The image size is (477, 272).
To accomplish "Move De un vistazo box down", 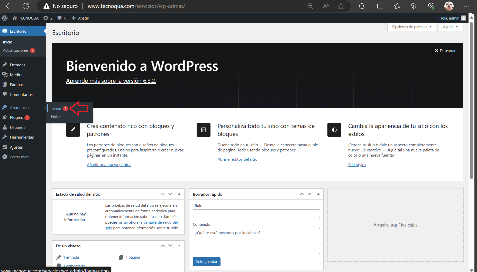I will 170,246.
